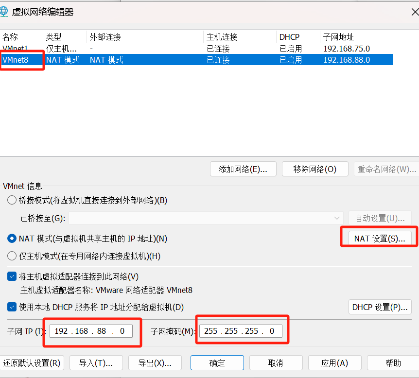The image size is (419, 378).
Task: Sort by 类型 column header
Action: [65, 37]
